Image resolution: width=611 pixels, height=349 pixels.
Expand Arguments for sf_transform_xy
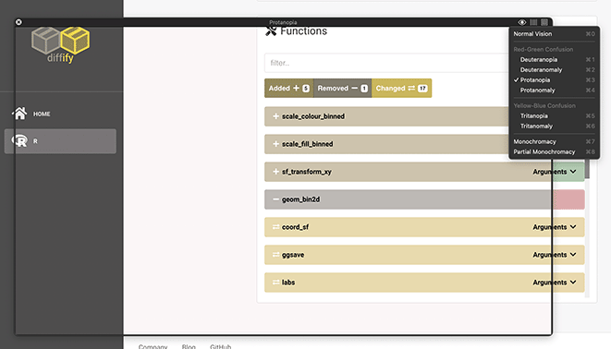pos(555,172)
